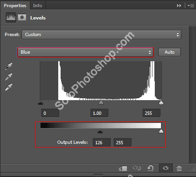Click the input midtone gamma slider handle
Viewport: 196px width, 177px height.
pos(101,103)
